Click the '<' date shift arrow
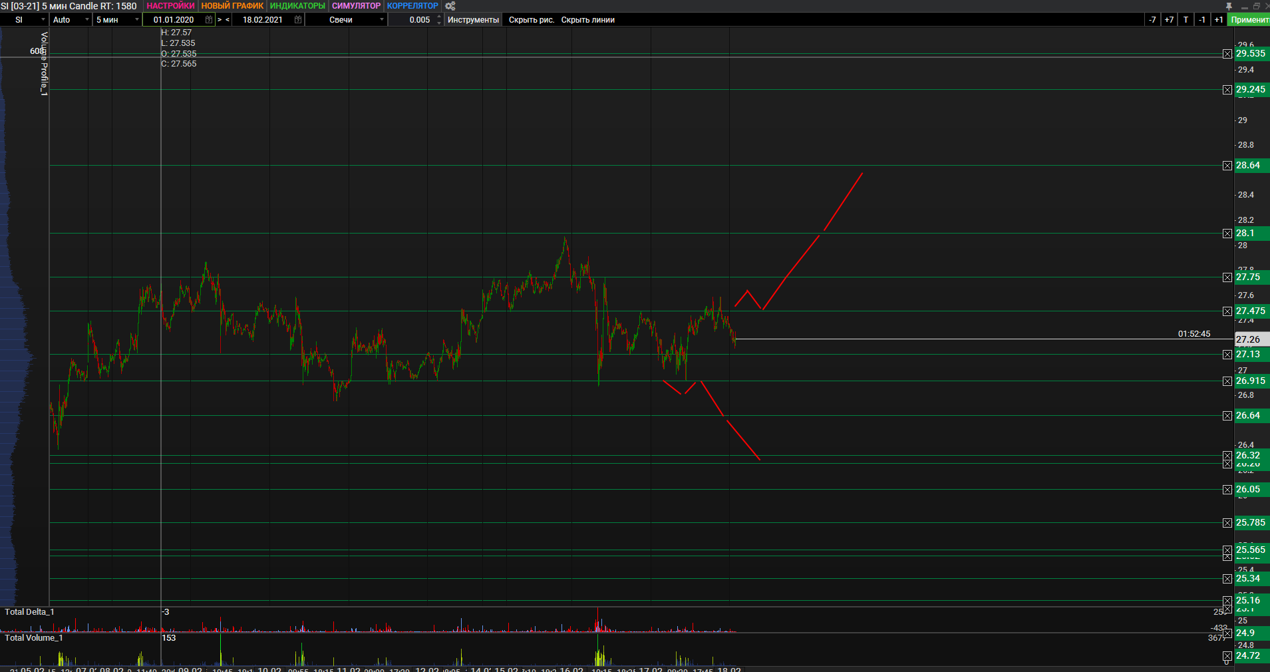1270x672 pixels. 228,20
